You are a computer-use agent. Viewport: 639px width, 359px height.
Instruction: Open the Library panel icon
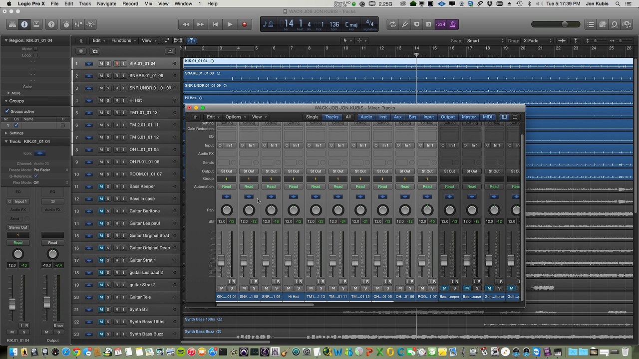point(12,24)
